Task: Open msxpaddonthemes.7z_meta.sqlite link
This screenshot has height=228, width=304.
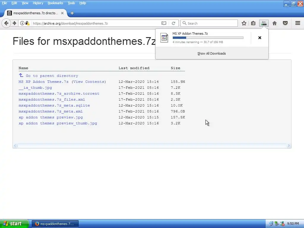Action: point(54,105)
